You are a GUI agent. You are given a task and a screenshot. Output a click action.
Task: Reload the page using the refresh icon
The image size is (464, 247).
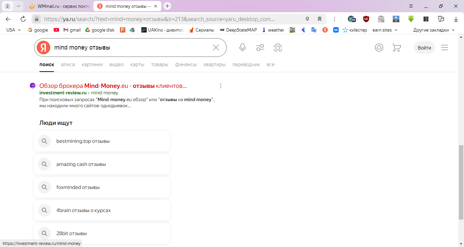tap(23, 19)
